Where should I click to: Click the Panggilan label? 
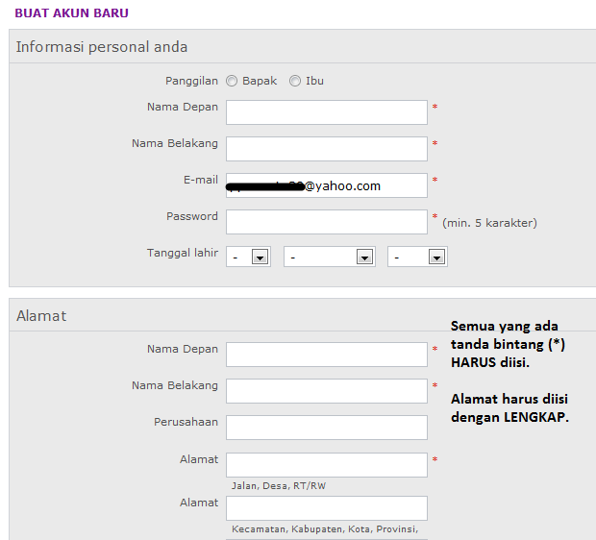191,81
